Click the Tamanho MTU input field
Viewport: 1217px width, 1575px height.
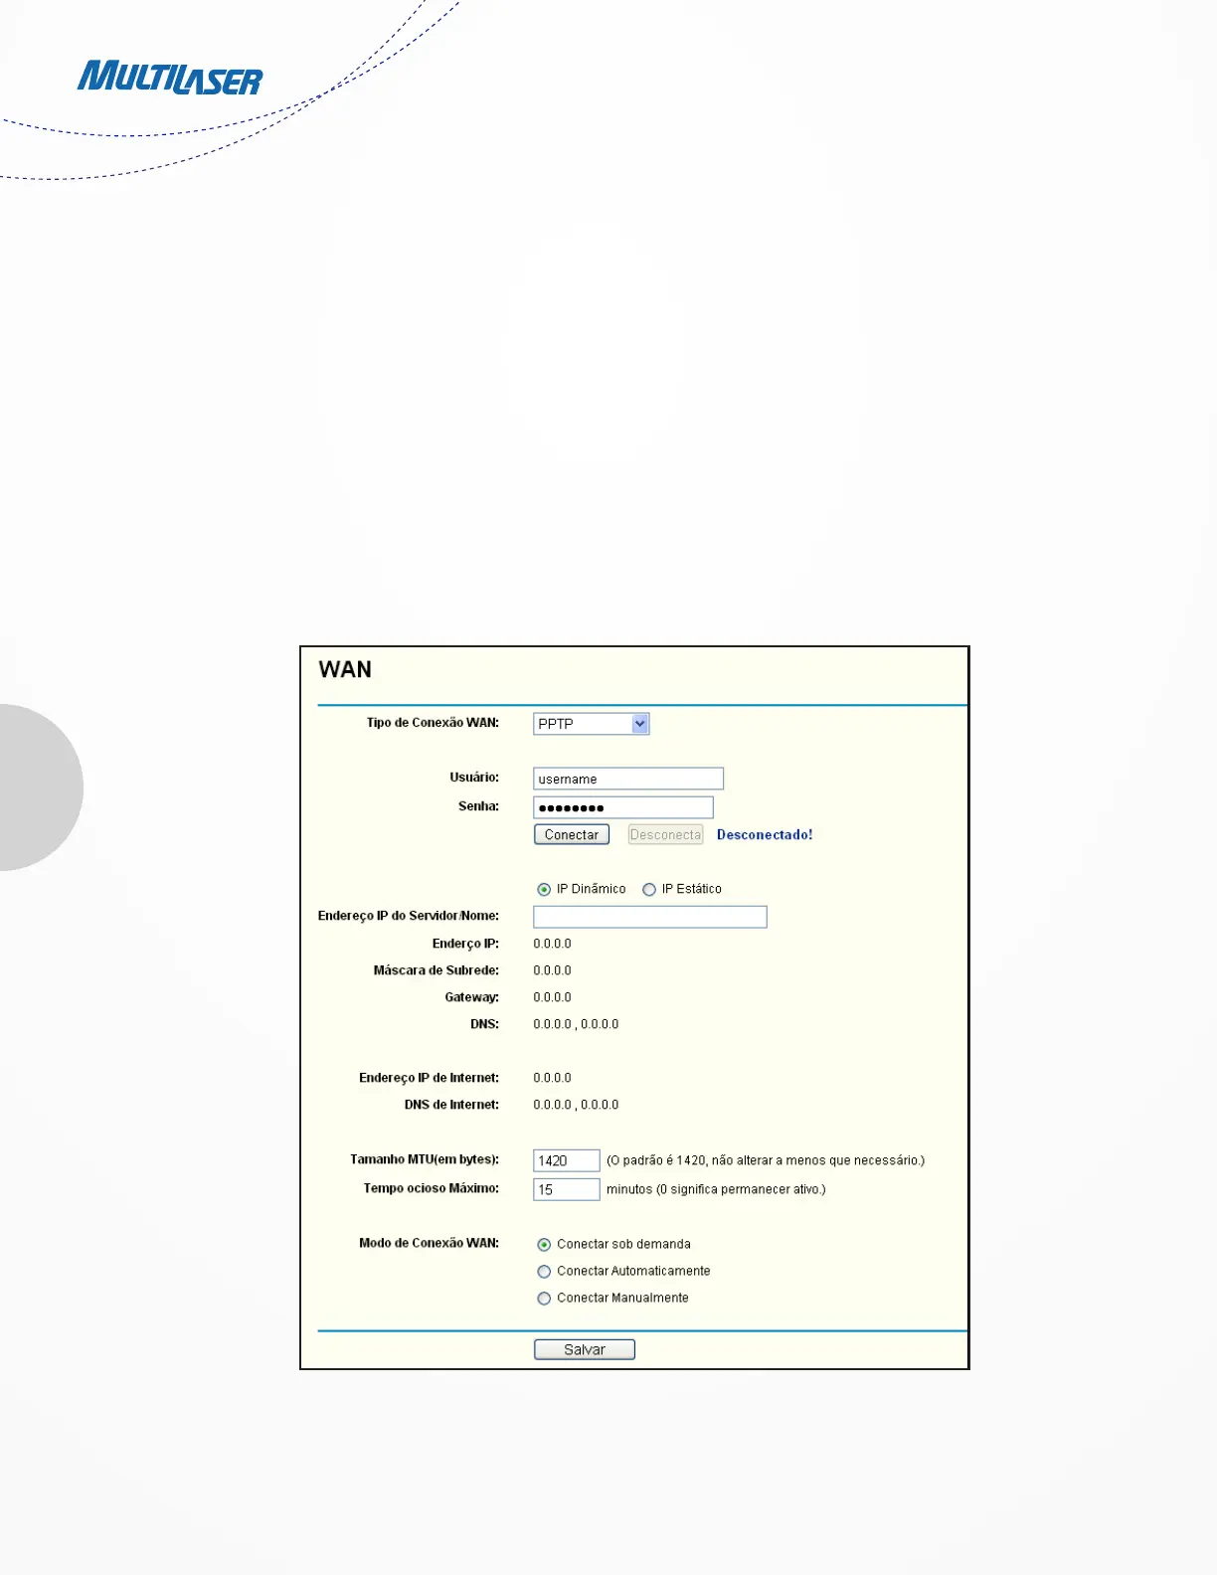(x=567, y=1160)
